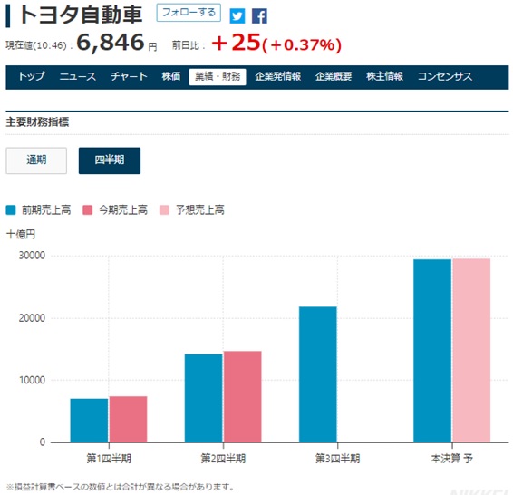Share the page on Twitter
This screenshot has width=513, height=495.
point(237,15)
